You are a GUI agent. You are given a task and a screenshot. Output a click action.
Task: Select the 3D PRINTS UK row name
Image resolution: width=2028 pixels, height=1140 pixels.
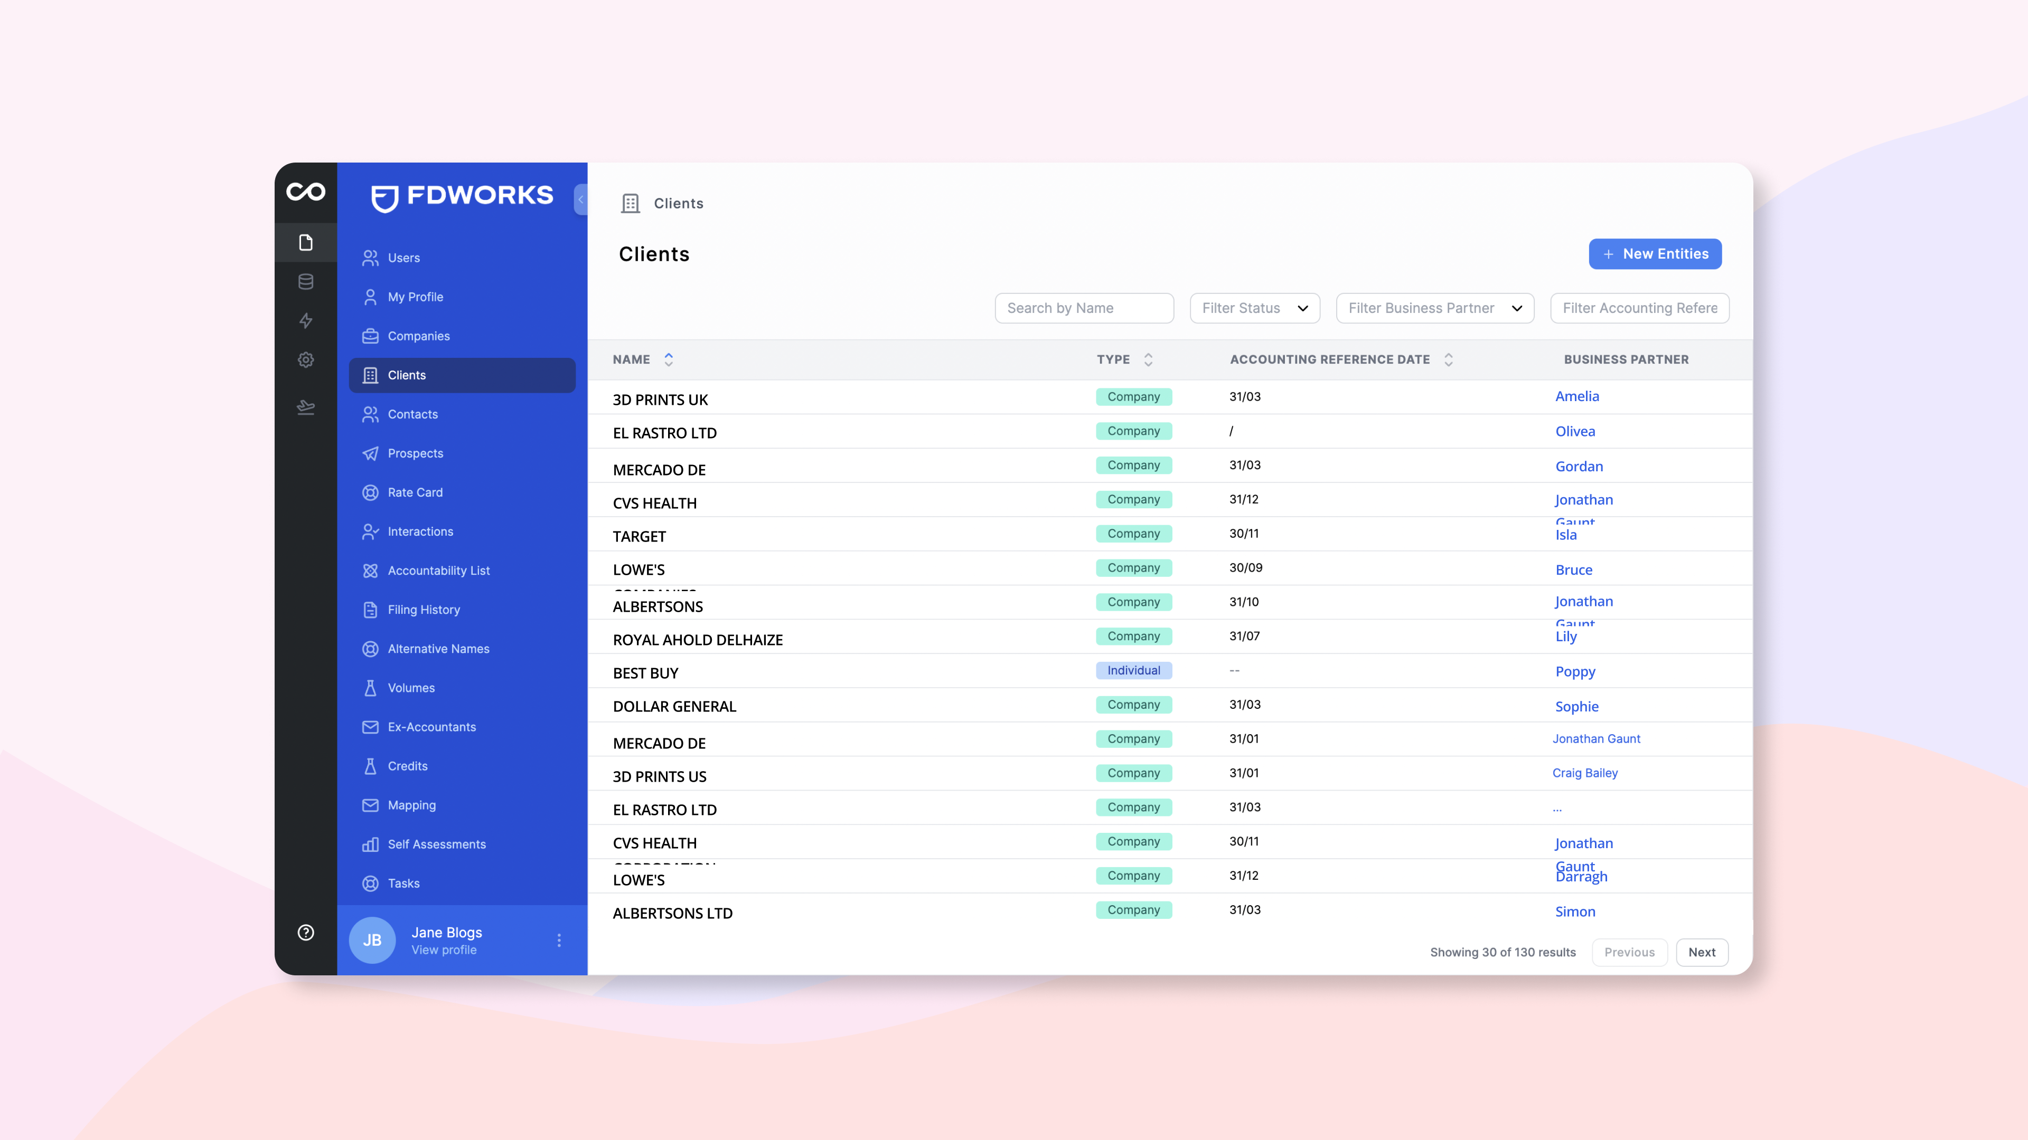[x=661, y=400]
